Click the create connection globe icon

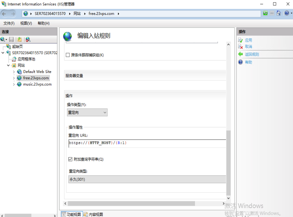[x=2, y=39]
